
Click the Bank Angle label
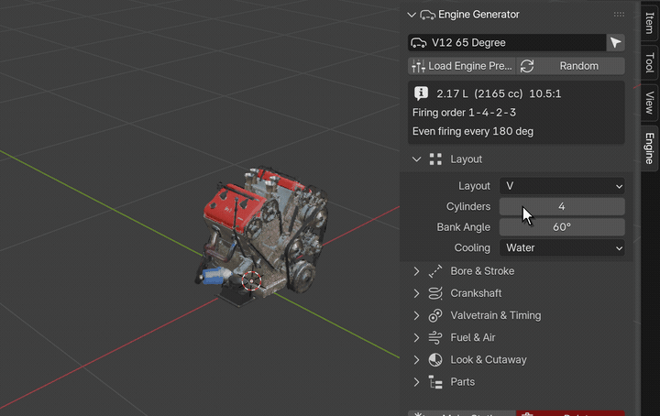(x=464, y=227)
